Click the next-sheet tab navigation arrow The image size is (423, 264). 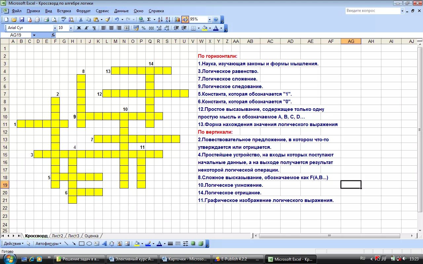coord(13,236)
